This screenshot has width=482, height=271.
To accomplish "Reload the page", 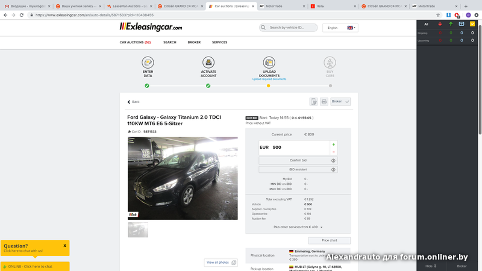I will (22, 15).
